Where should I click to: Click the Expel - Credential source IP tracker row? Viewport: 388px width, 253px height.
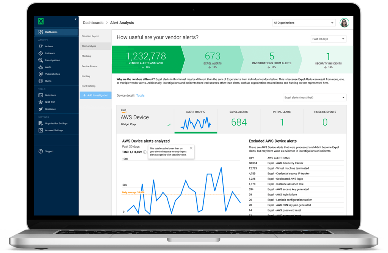point(296,174)
